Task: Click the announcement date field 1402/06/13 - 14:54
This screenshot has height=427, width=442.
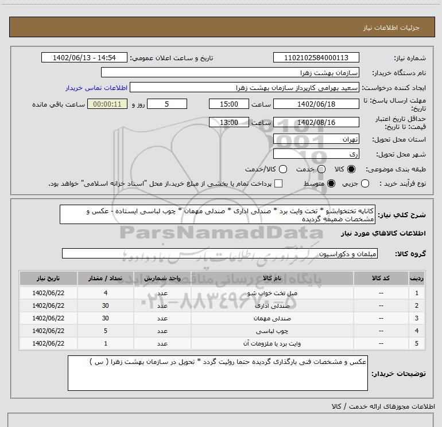Action: click(84, 58)
